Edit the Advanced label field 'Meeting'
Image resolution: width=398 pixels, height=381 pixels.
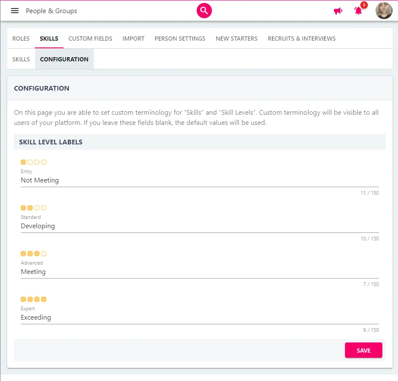pos(200,271)
